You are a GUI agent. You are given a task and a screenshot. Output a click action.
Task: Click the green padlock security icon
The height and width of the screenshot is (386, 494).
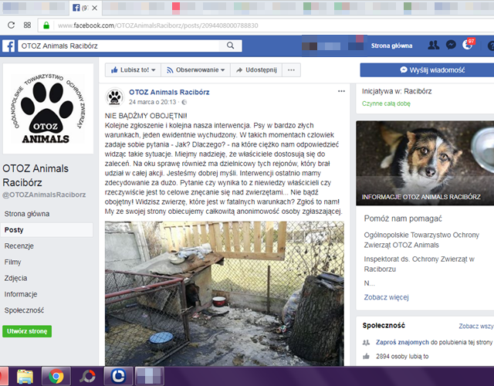click(x=46, y=25)
